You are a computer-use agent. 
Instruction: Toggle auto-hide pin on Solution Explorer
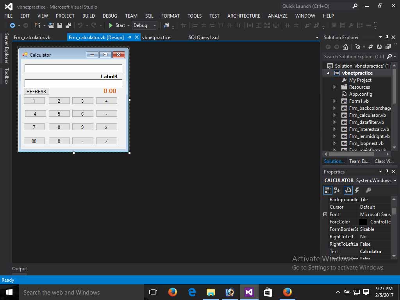click(387, 37)
